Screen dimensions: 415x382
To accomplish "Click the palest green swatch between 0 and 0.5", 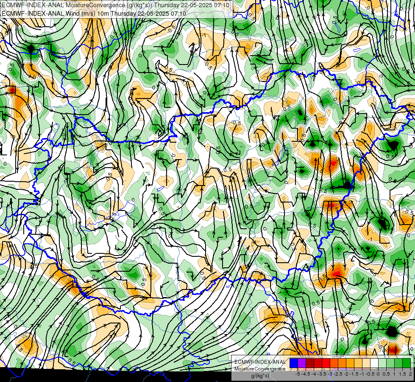I will pos(382,363).
